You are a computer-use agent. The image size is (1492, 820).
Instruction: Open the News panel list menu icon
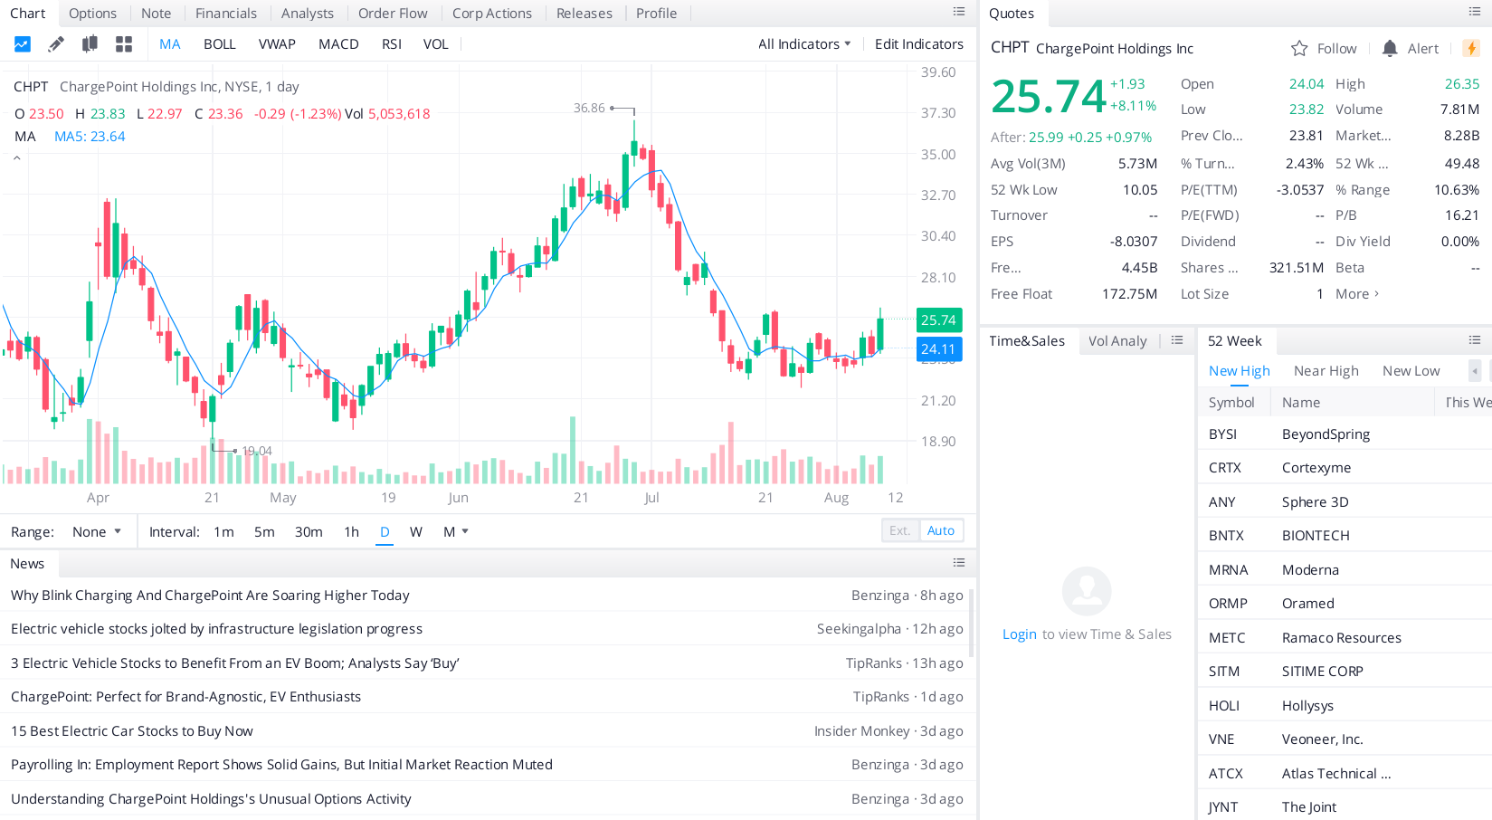(959, 563)
